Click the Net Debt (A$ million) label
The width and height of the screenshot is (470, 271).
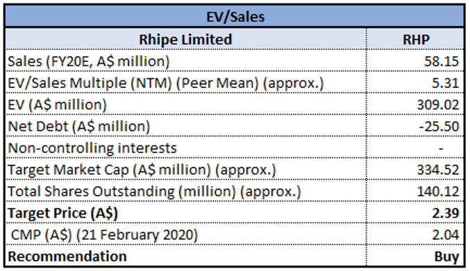(x=79, y=126)
